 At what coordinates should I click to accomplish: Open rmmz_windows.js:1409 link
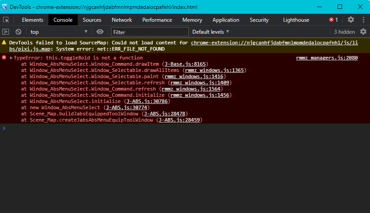200,83
